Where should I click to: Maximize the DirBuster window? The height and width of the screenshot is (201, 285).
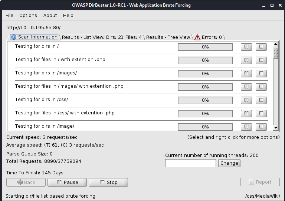[272, 5]
